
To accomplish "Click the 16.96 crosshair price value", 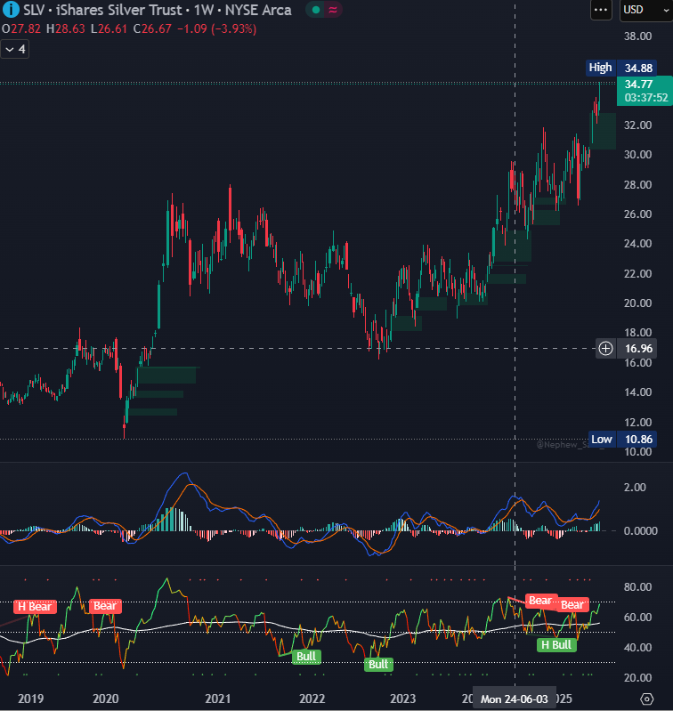I will click(638, 348).
